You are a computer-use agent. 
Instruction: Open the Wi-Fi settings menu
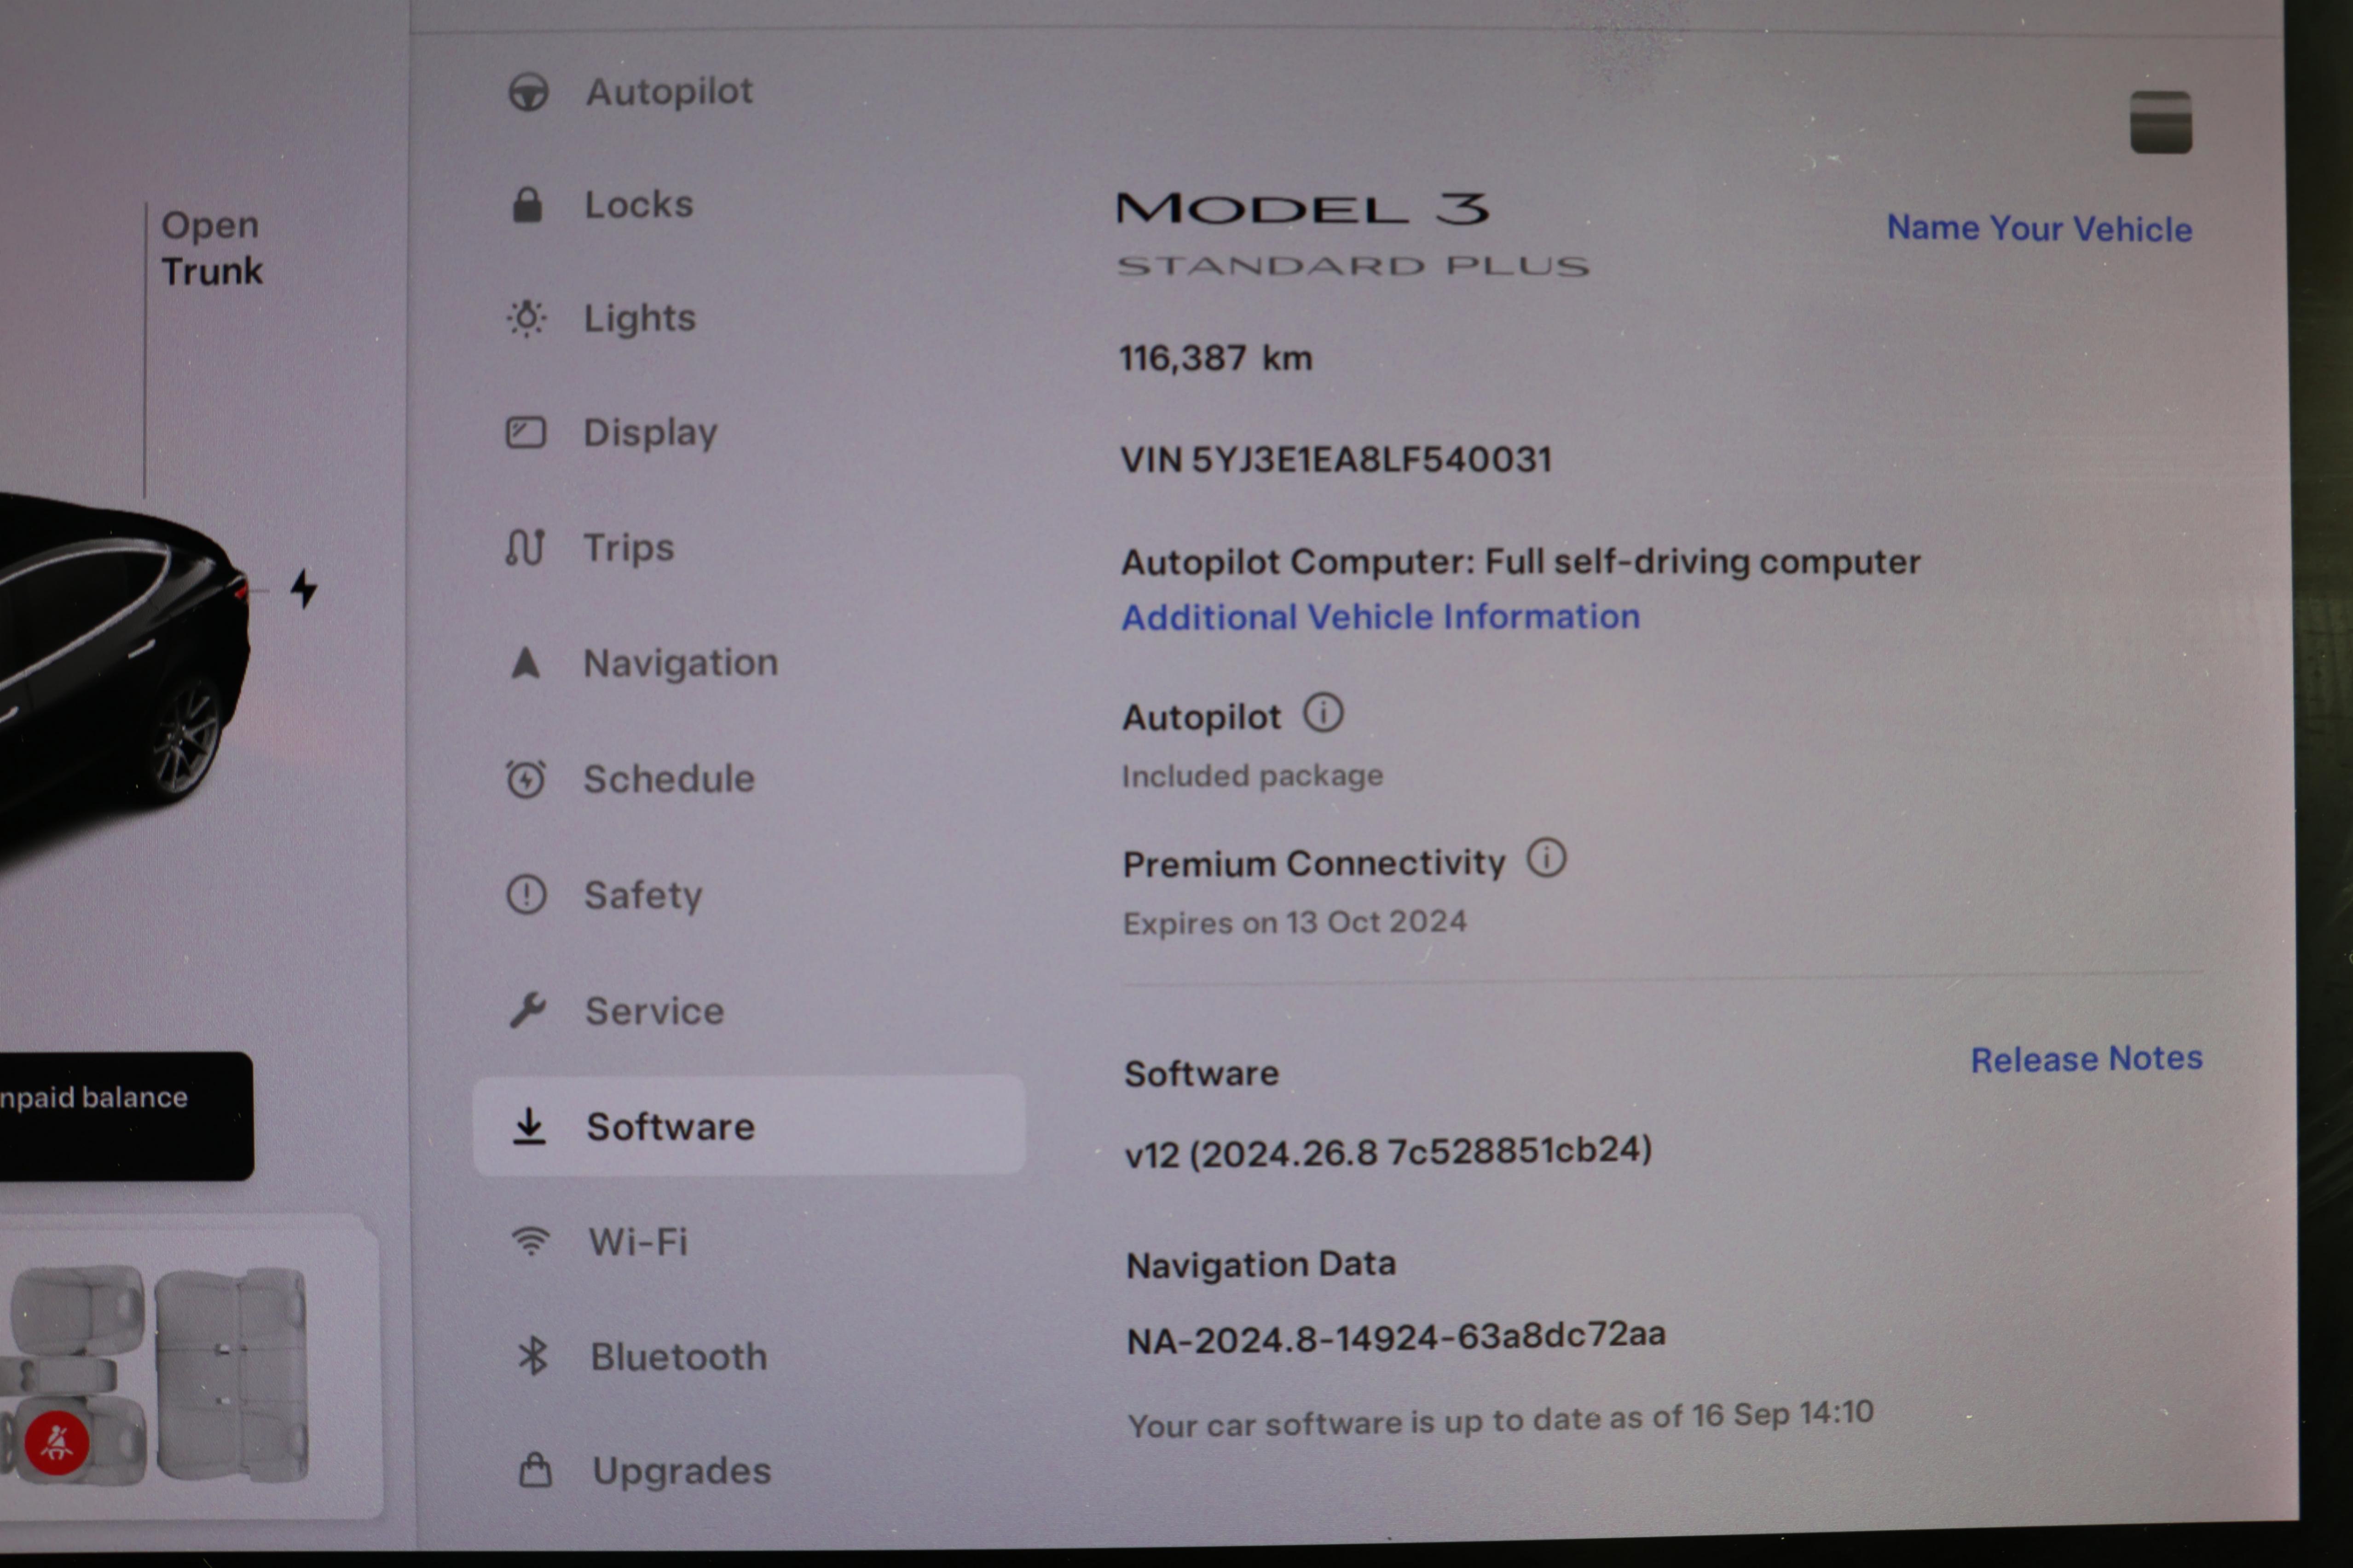[637, 1242]
